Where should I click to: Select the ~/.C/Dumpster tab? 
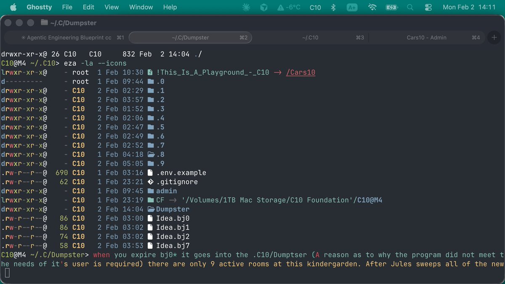(190, 37)
